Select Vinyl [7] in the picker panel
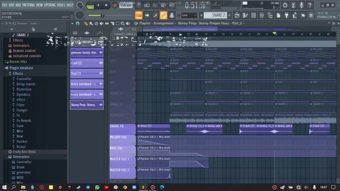This screenshot has height=191, width=340. pos(87,73)
